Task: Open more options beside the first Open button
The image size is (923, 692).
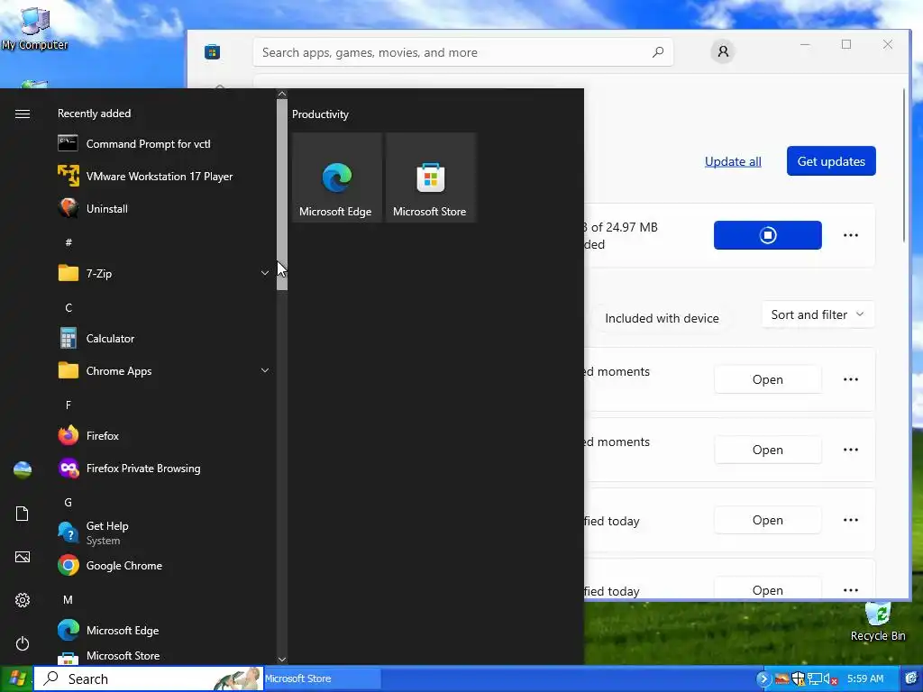Action: 851,379
